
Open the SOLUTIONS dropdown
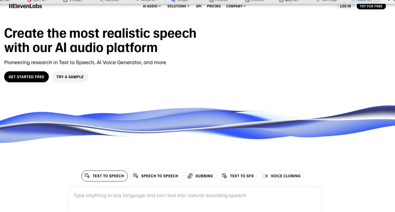tap(178, 6)
